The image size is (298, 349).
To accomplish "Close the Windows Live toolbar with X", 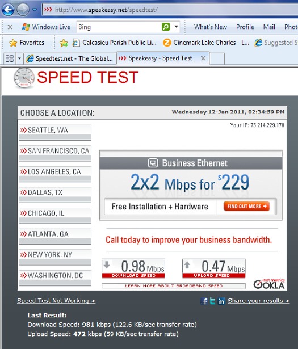I will coord(10,27).
